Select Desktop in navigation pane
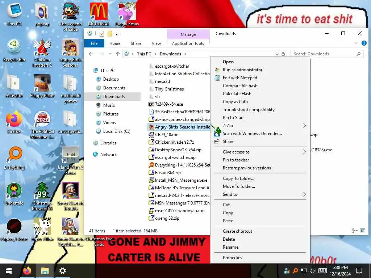This screenshot has height=278, width=371. (x=111, y=79)
